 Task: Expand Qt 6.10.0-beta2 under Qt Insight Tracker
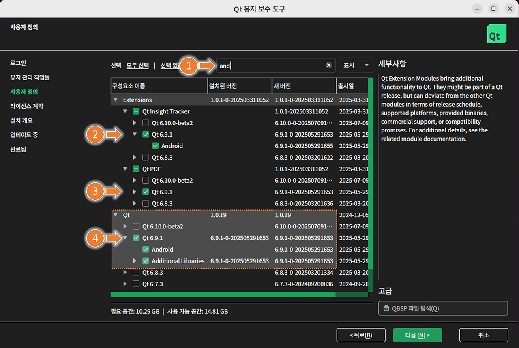pos(135,123)
